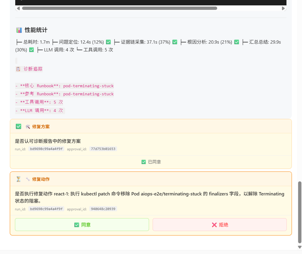This screenshot has width=302, height=254.
Task: Click the check mark after 证据链采集 37.1s
Action: (175, 42)
